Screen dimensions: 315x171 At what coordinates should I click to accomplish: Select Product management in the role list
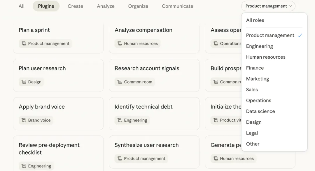(274, 35)
